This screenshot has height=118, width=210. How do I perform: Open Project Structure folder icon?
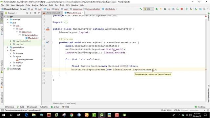click(200, 9)
